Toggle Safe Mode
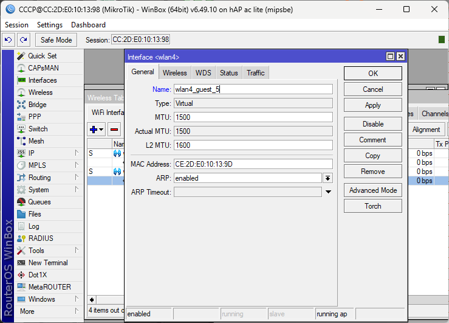This screenshot has width=449, height=323. point(56,40)
